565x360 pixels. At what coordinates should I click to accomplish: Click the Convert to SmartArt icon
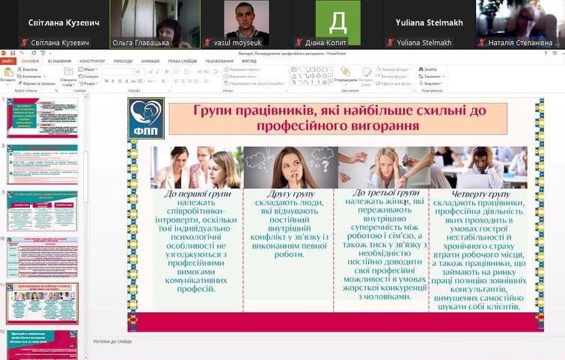(226, 84)
